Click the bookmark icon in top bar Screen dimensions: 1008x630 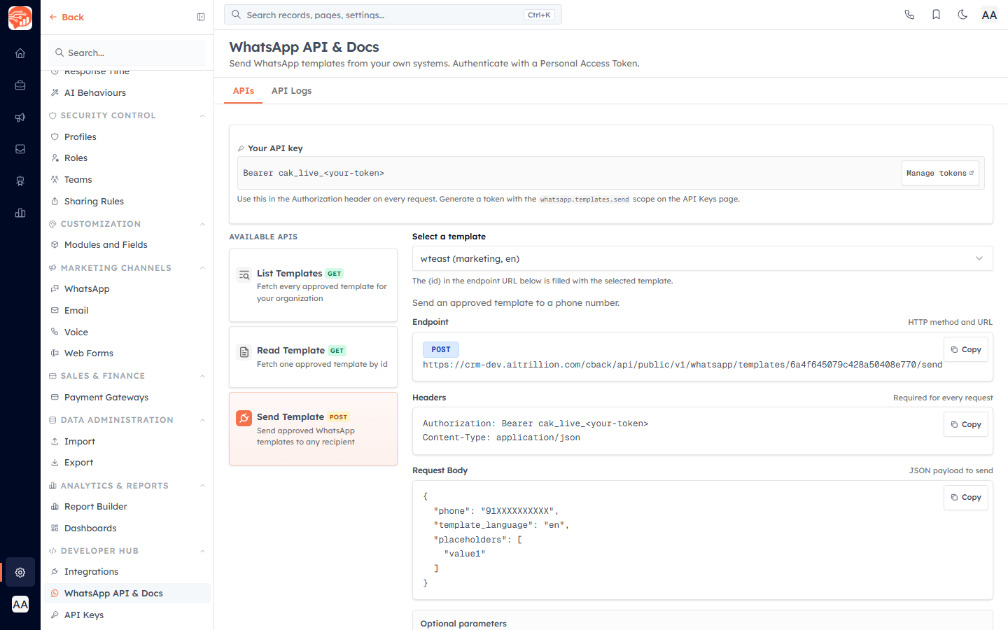point(936,15)
